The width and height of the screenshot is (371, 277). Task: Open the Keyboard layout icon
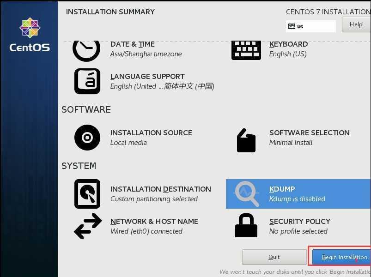click(x=246, y=50)
